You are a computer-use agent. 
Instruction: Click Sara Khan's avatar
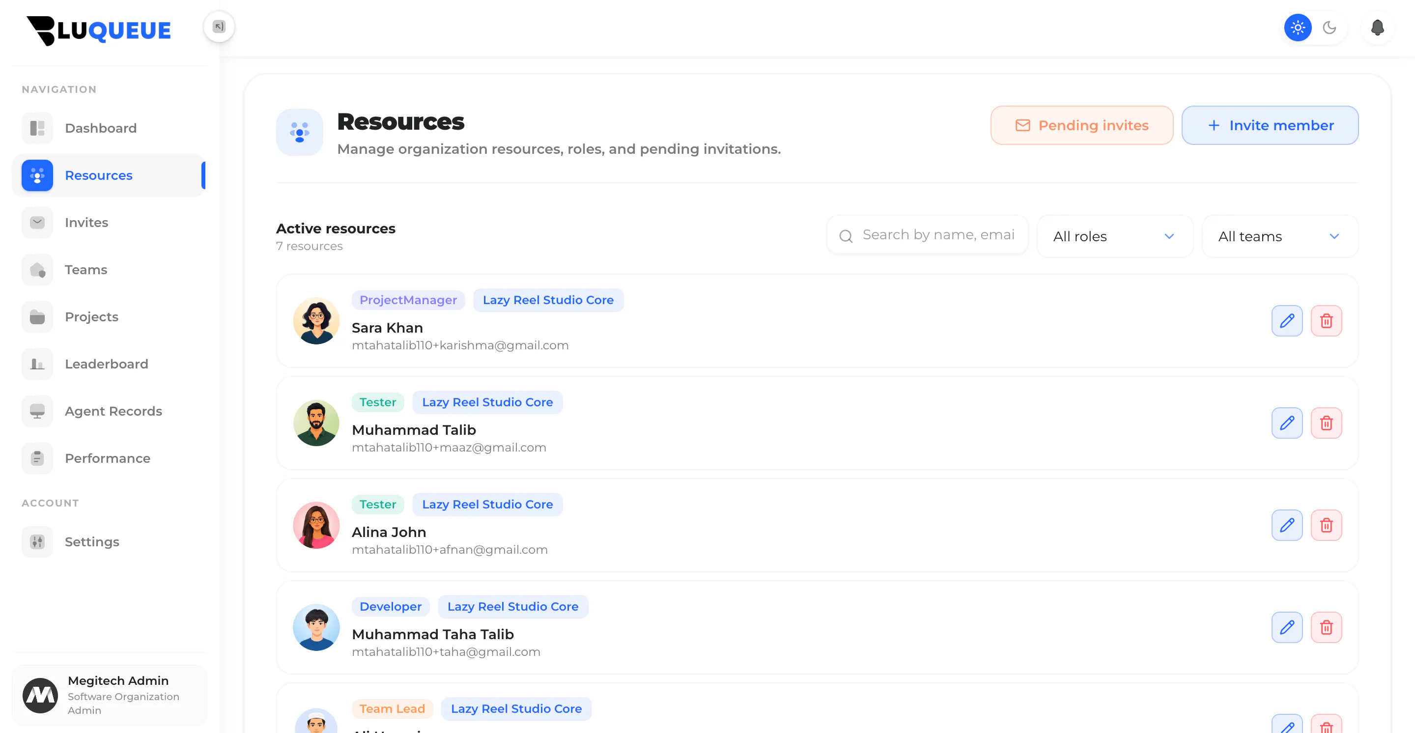(316, 321)
